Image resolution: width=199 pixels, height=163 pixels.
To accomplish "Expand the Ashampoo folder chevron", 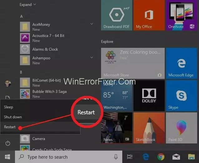I will [92, 57].
